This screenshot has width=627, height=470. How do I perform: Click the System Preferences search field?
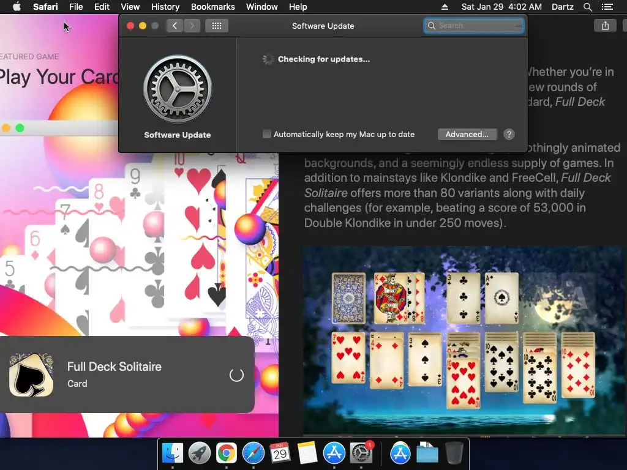[x=474, y=26]
